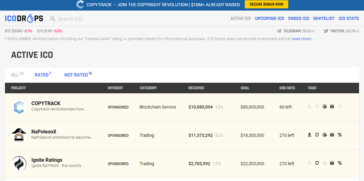This screenshot has width=364, height=181.
Task: Click COPYTRACK's Blockchain Service category
Action: click(158, 107)
